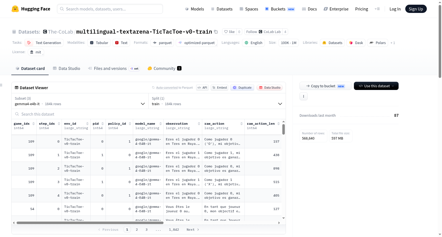Click the Next page button
Screen dimensions: 442x237
(193, 230)
